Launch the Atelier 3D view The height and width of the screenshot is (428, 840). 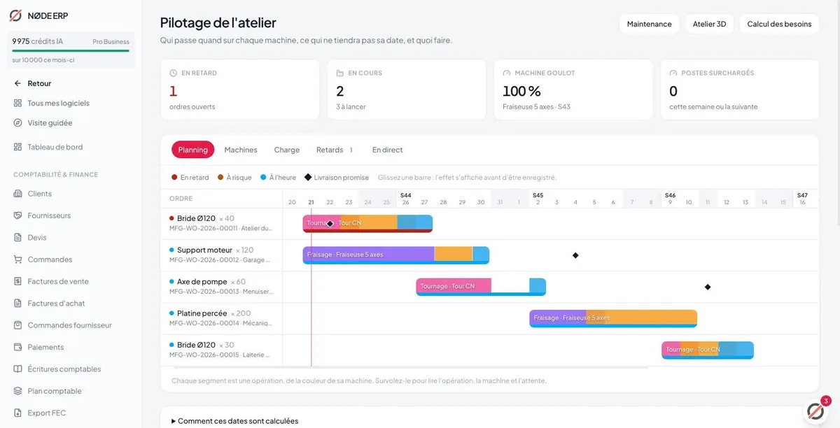point(709,24)
